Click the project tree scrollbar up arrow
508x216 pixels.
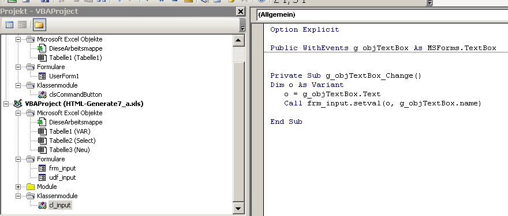coord(238,40)
